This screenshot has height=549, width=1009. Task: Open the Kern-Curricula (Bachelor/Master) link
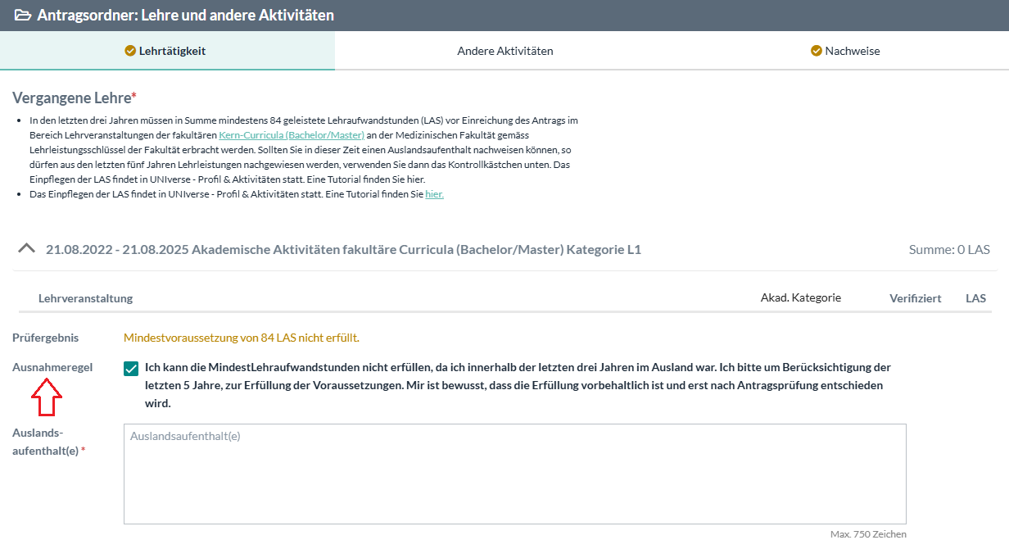click(x=292, y=134)
